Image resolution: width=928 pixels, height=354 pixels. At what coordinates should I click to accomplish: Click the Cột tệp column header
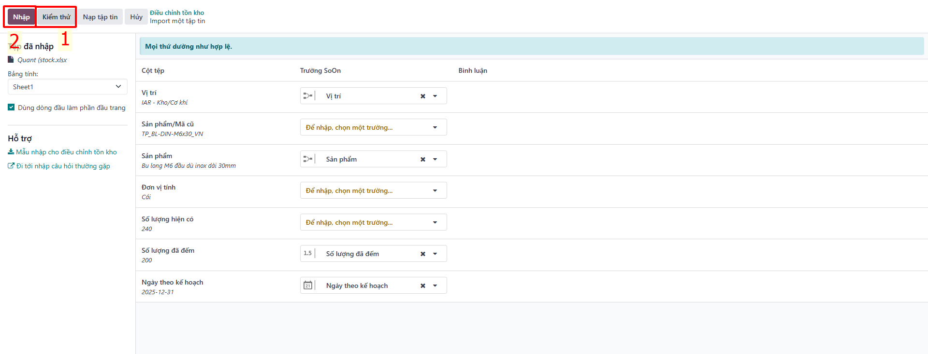(153, 70)
